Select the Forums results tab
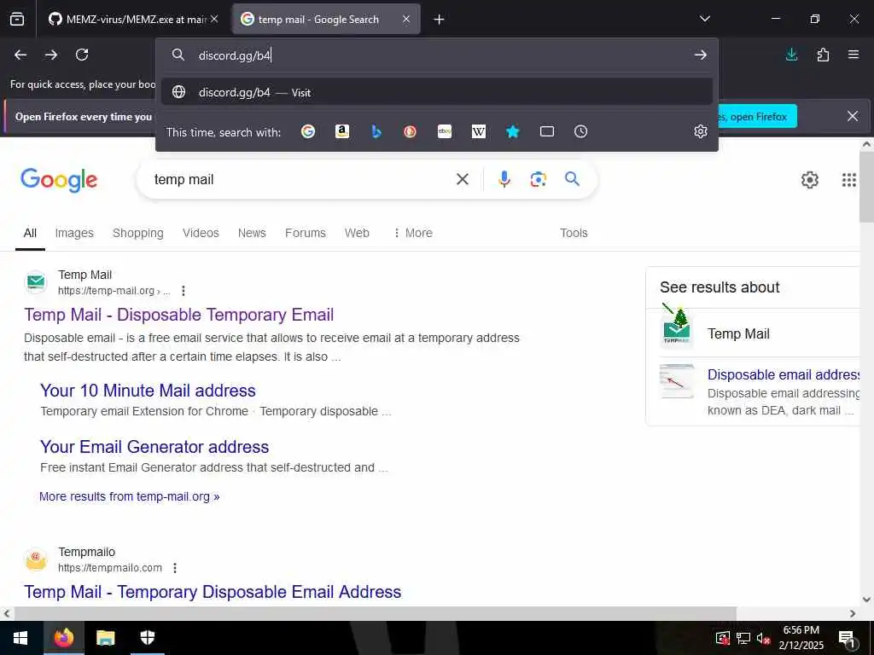 click(306, 233)
